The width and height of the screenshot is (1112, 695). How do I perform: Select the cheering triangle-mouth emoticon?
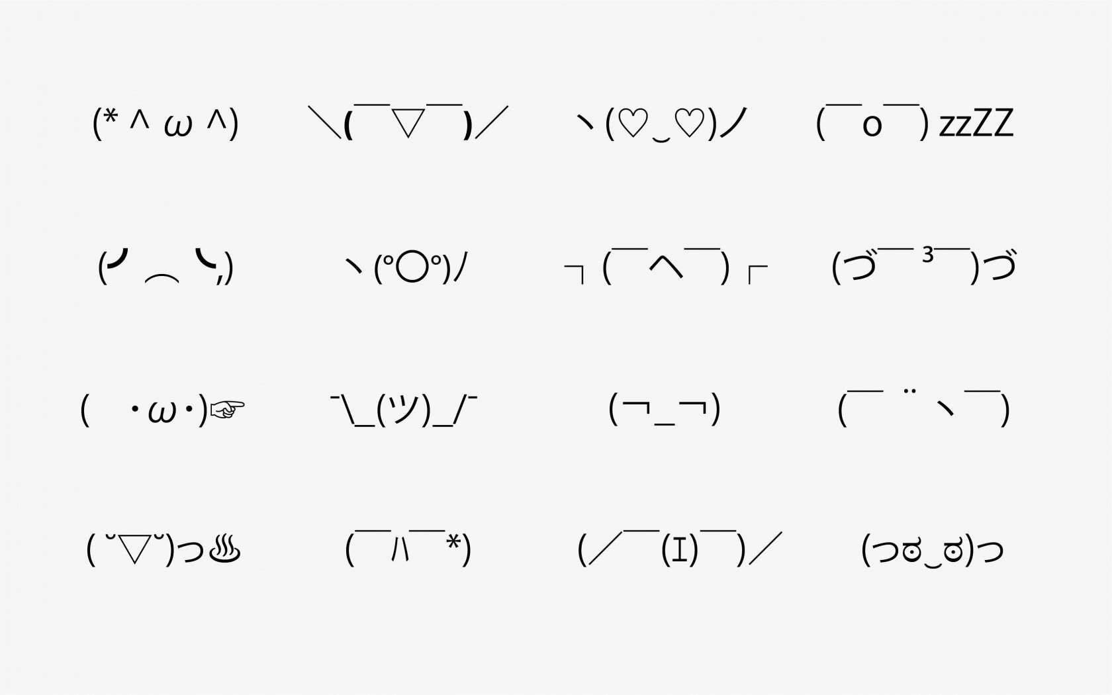pyautogui.click(x=408, y=122)
